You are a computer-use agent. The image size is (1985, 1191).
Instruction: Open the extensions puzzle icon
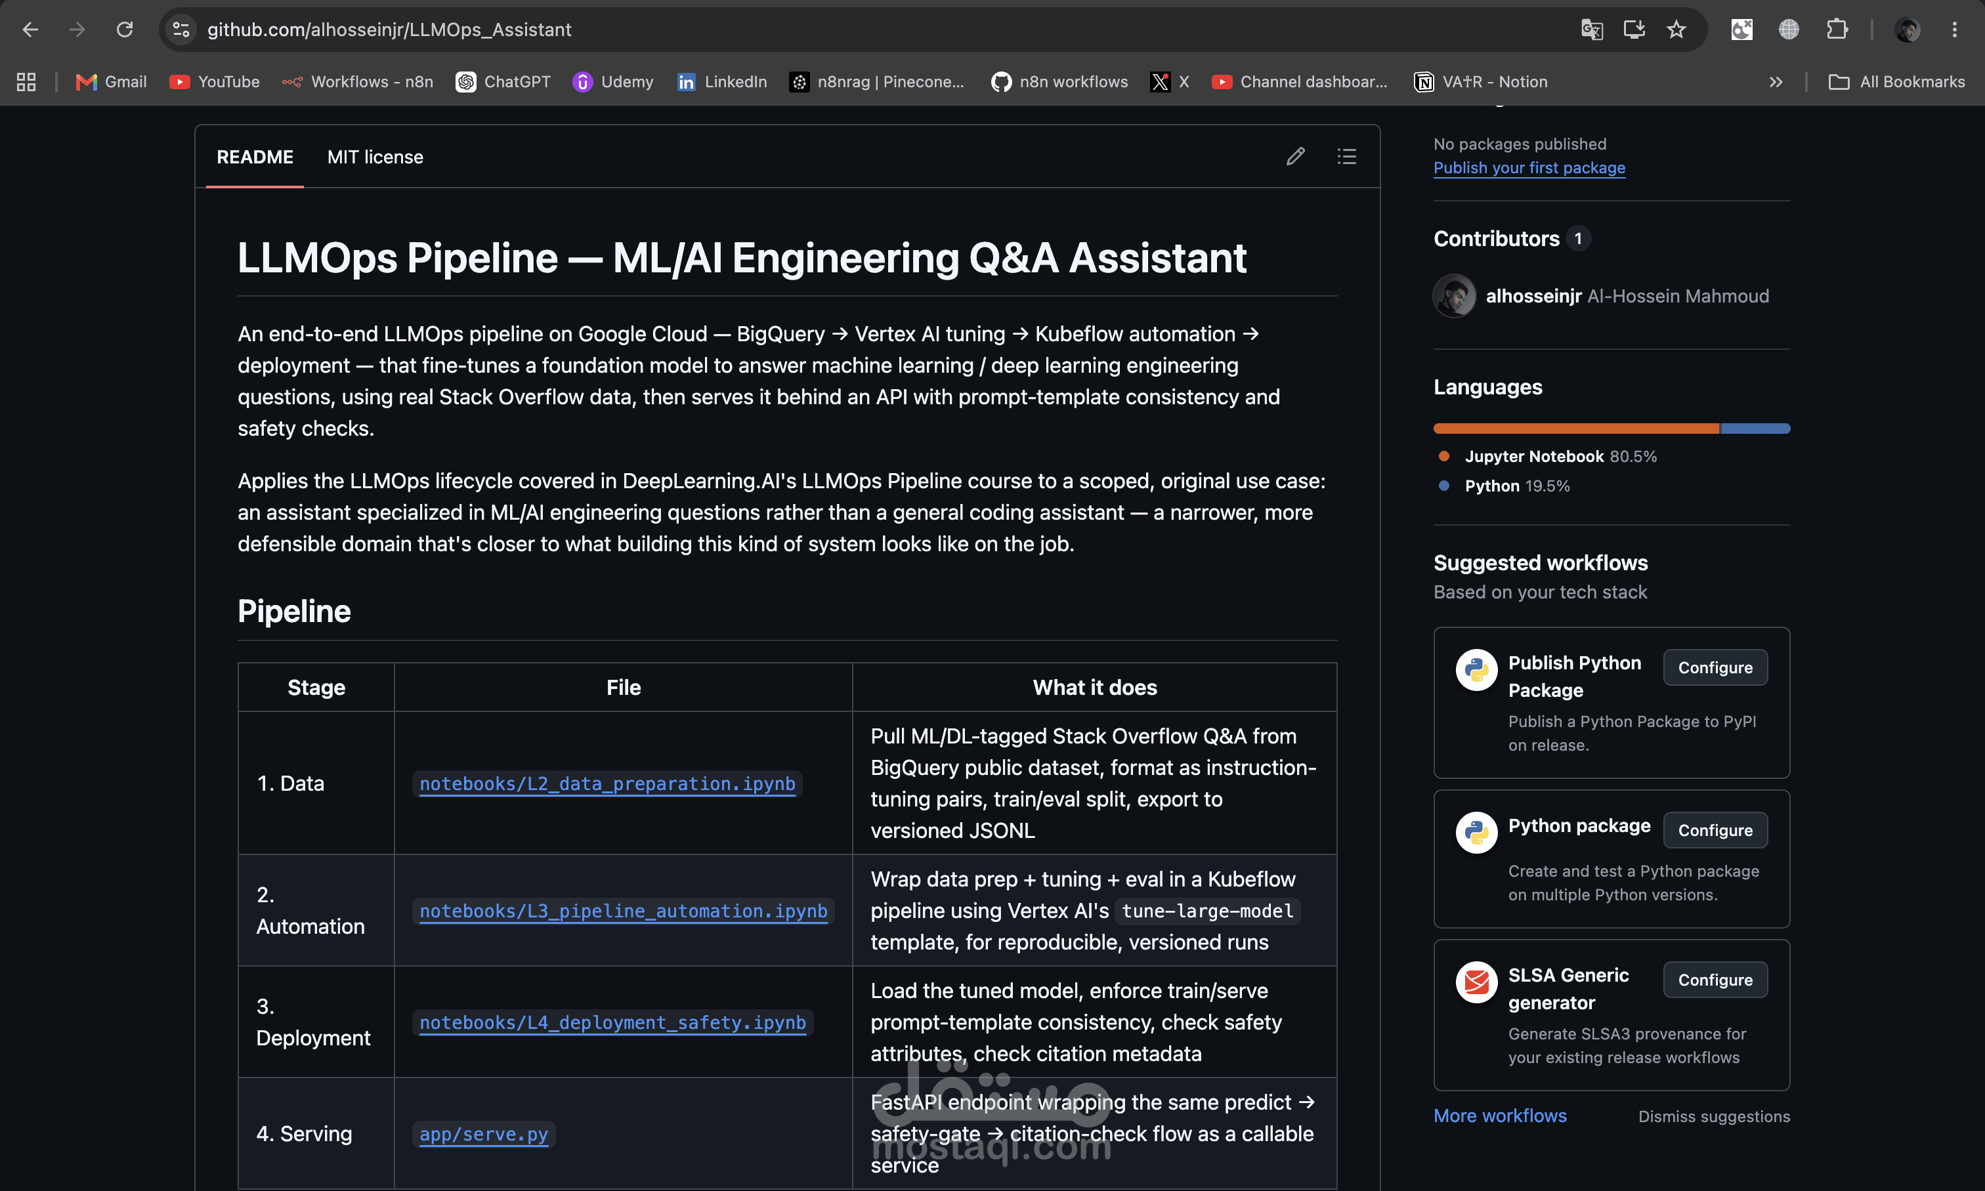(x=1837, y=30)
